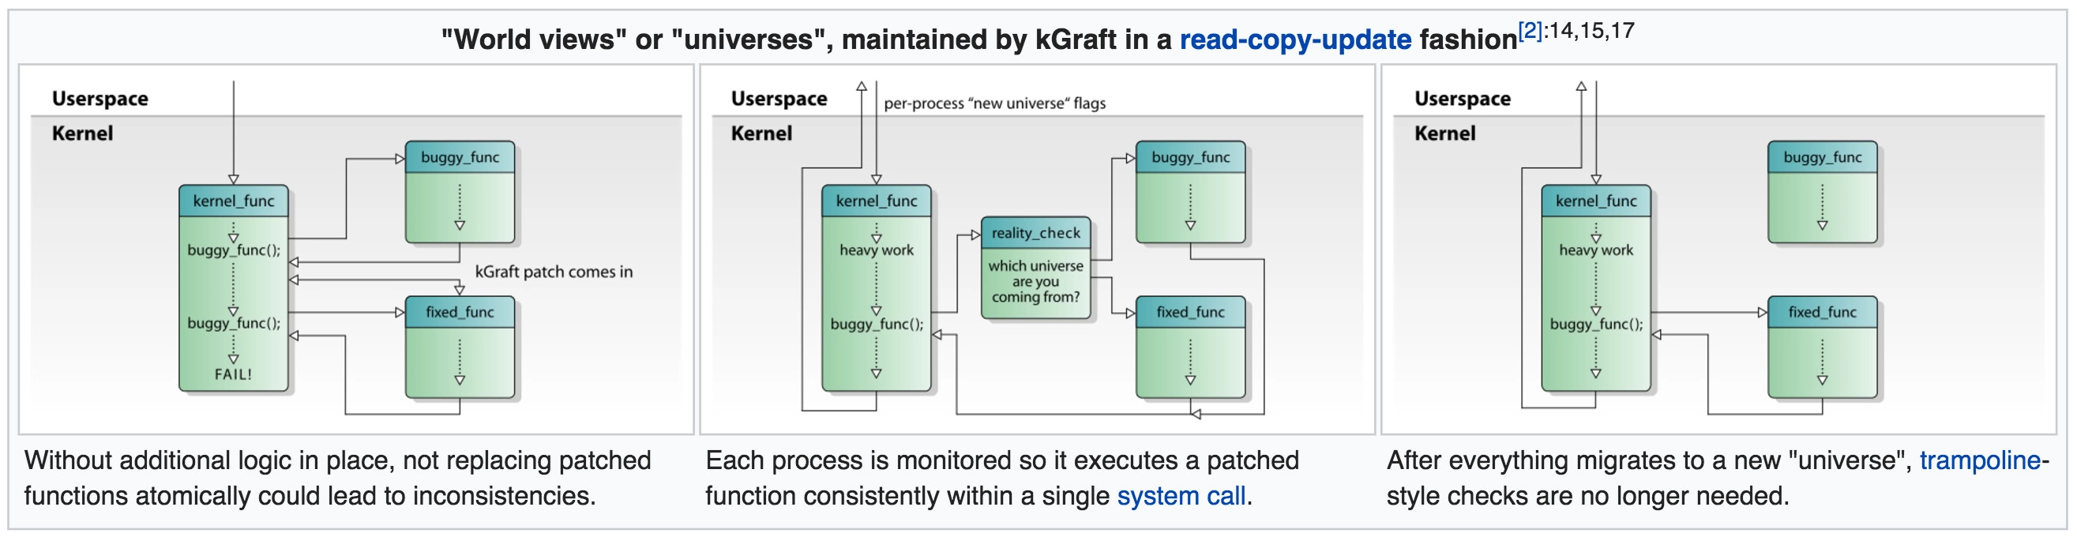Click Kernel label in middle diagram
The height and width of the screenshot is (537, 2077).
click(761, 133)
